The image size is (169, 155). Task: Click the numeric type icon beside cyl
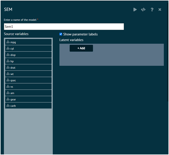[x=8, y=49]
